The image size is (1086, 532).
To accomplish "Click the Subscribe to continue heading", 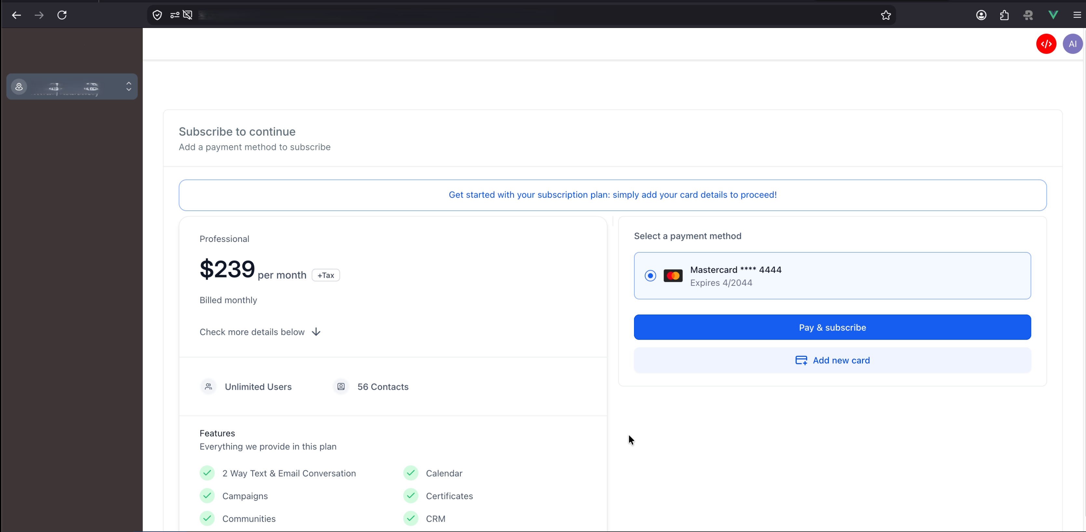I will [x=237, y=131].
